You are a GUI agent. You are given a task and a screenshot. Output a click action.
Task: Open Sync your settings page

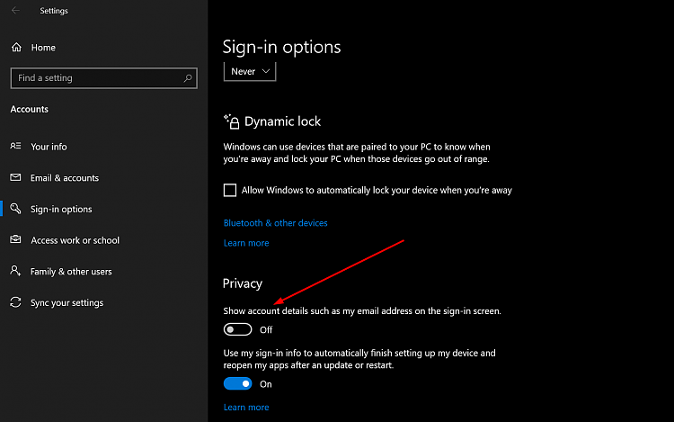click(x=67, y=303)
